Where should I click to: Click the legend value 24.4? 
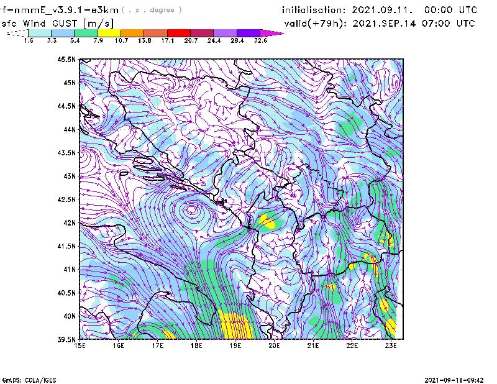(214, 40)
